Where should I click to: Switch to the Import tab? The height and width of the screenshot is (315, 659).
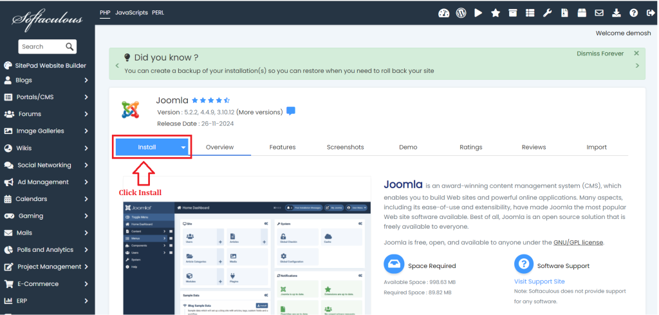click(x=597, y=148)
